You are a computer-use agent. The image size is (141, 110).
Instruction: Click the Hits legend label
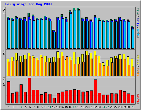point(138,11)
